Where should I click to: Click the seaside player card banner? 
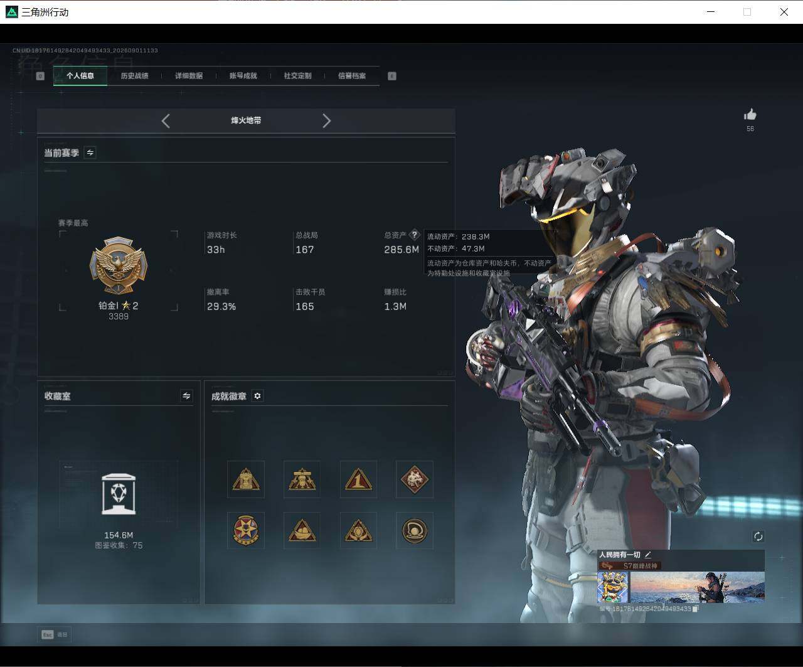[x=697, y=587]
